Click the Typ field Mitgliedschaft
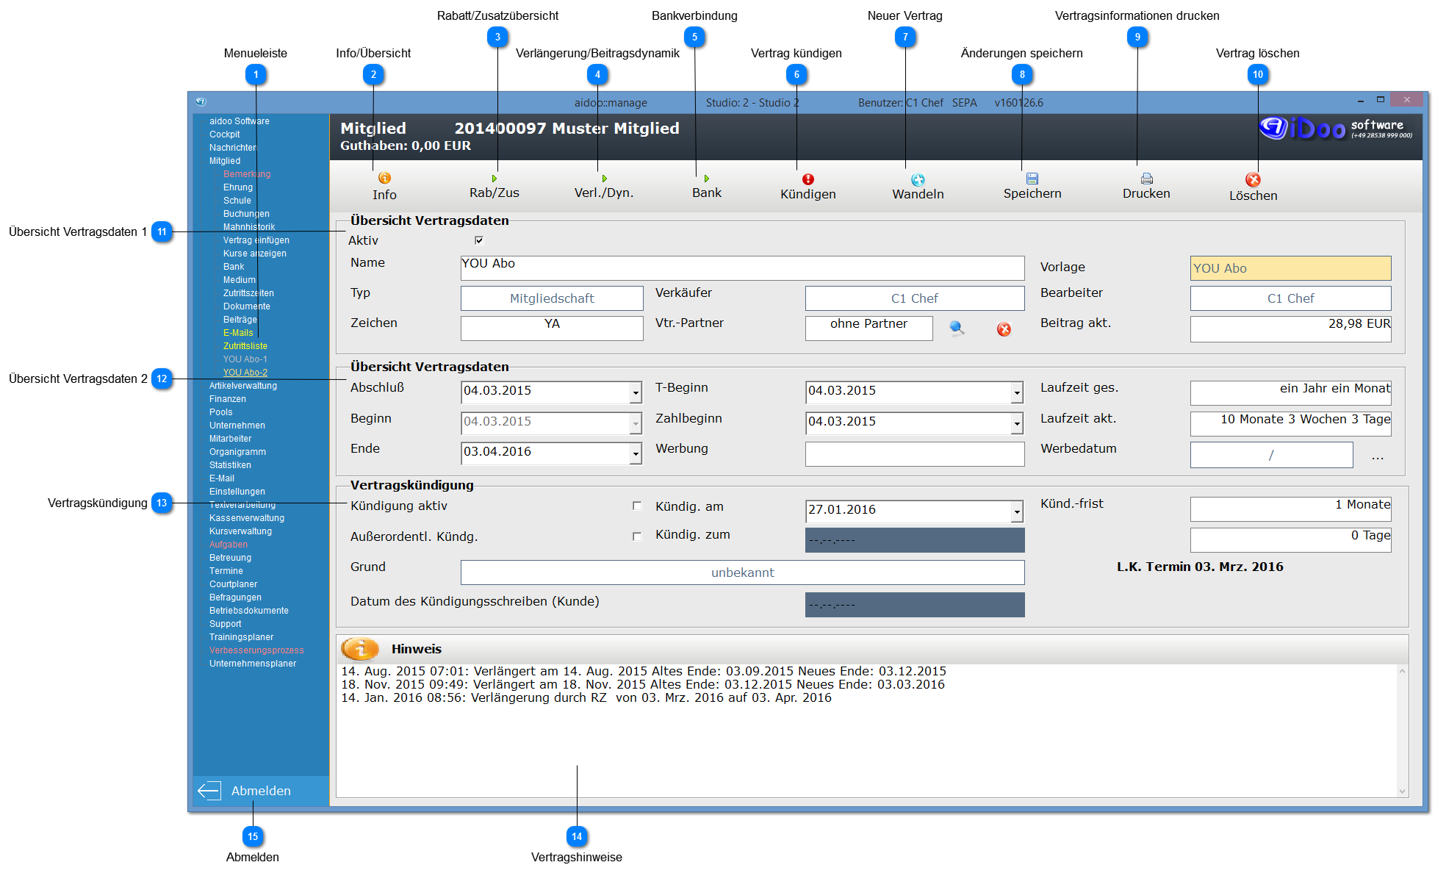This screenshot has height=876, width=1435. tap(552, 298)
